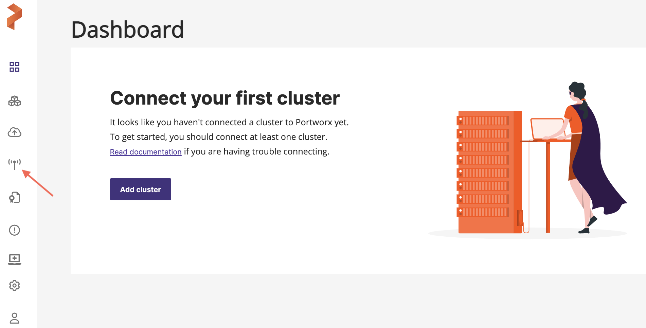Image resolution: width=646 pixels, height=328 pixels.
Task: Open the stacked cubes applications icon
Action: [x=15, y=101]
